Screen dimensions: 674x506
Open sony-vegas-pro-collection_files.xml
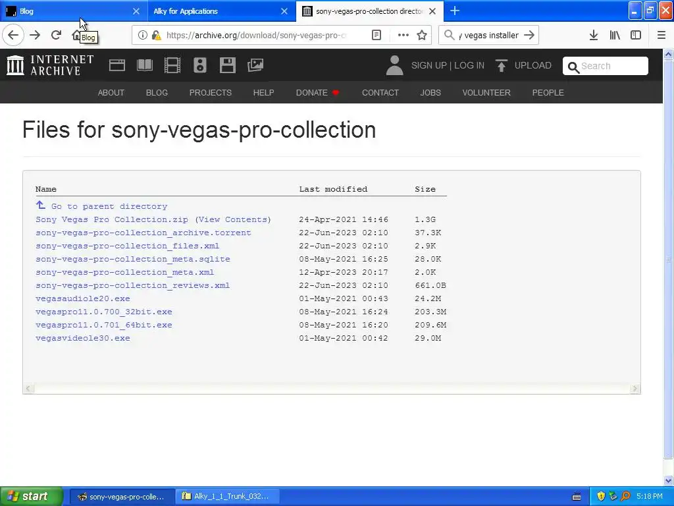[127, 246]
